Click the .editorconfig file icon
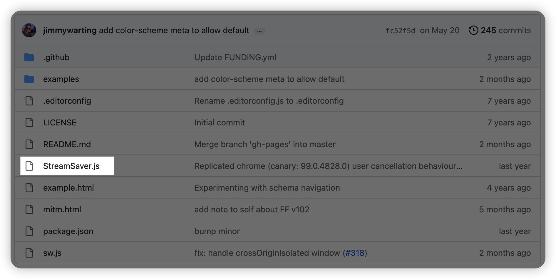 (x=29, y=101)
